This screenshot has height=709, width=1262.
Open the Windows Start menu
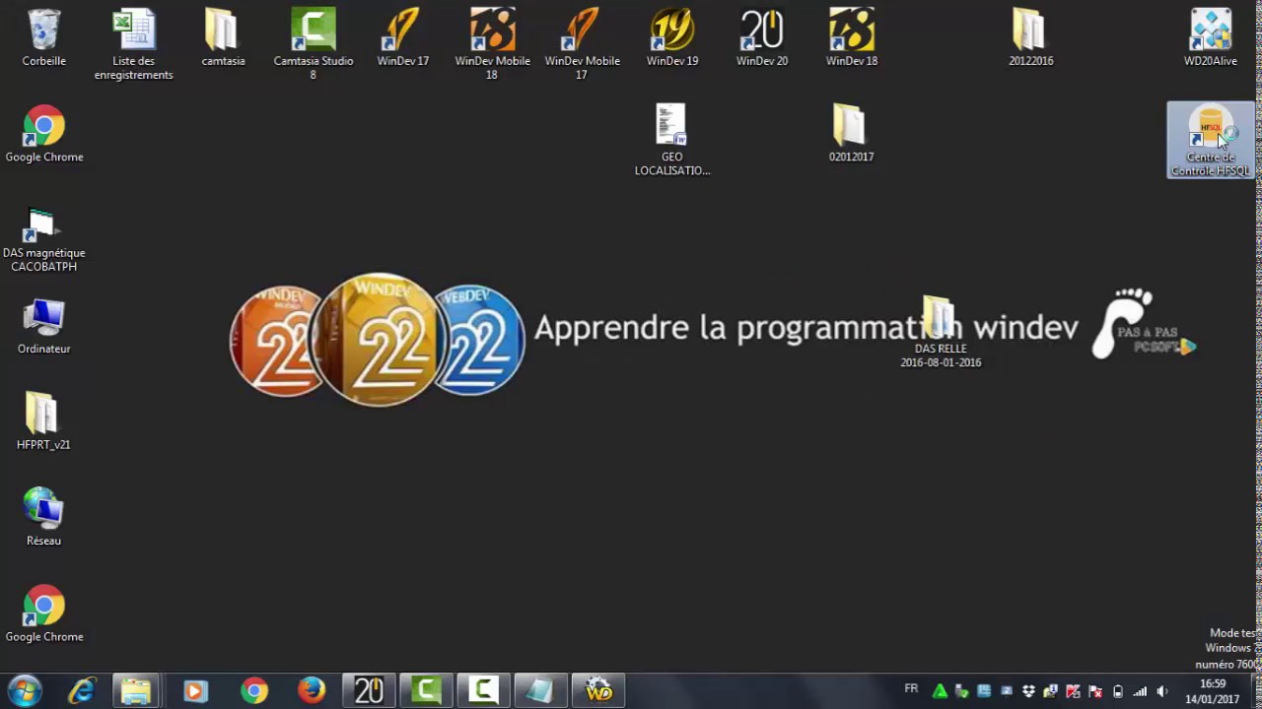(24, 691)
